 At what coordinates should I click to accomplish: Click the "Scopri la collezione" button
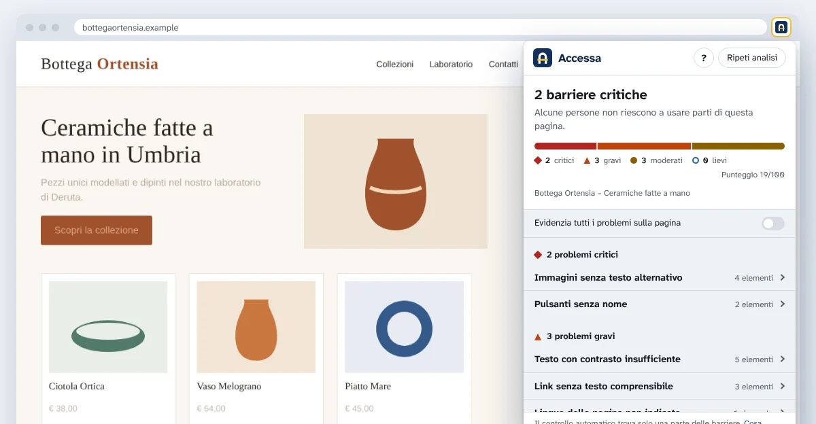click(97, 230)
